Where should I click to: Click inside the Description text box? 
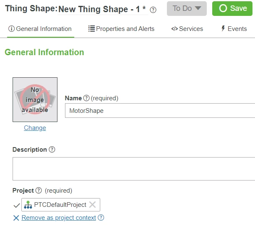pos(133,169)
